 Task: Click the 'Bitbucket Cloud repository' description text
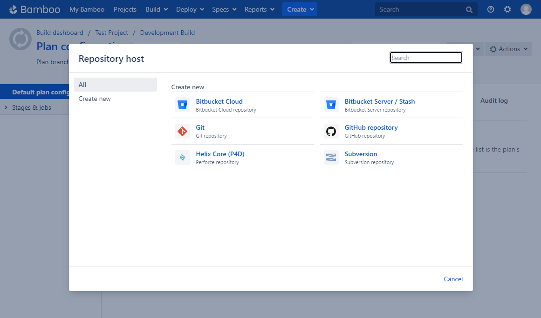(x=226, y=110)
